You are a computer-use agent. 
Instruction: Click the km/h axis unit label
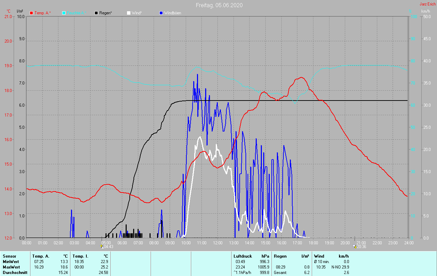425,11
